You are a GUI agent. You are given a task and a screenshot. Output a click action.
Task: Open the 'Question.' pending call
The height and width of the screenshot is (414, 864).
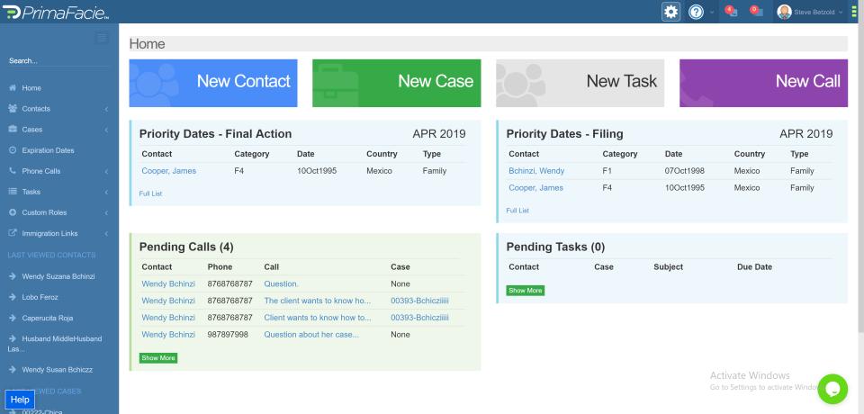point(281,283)
